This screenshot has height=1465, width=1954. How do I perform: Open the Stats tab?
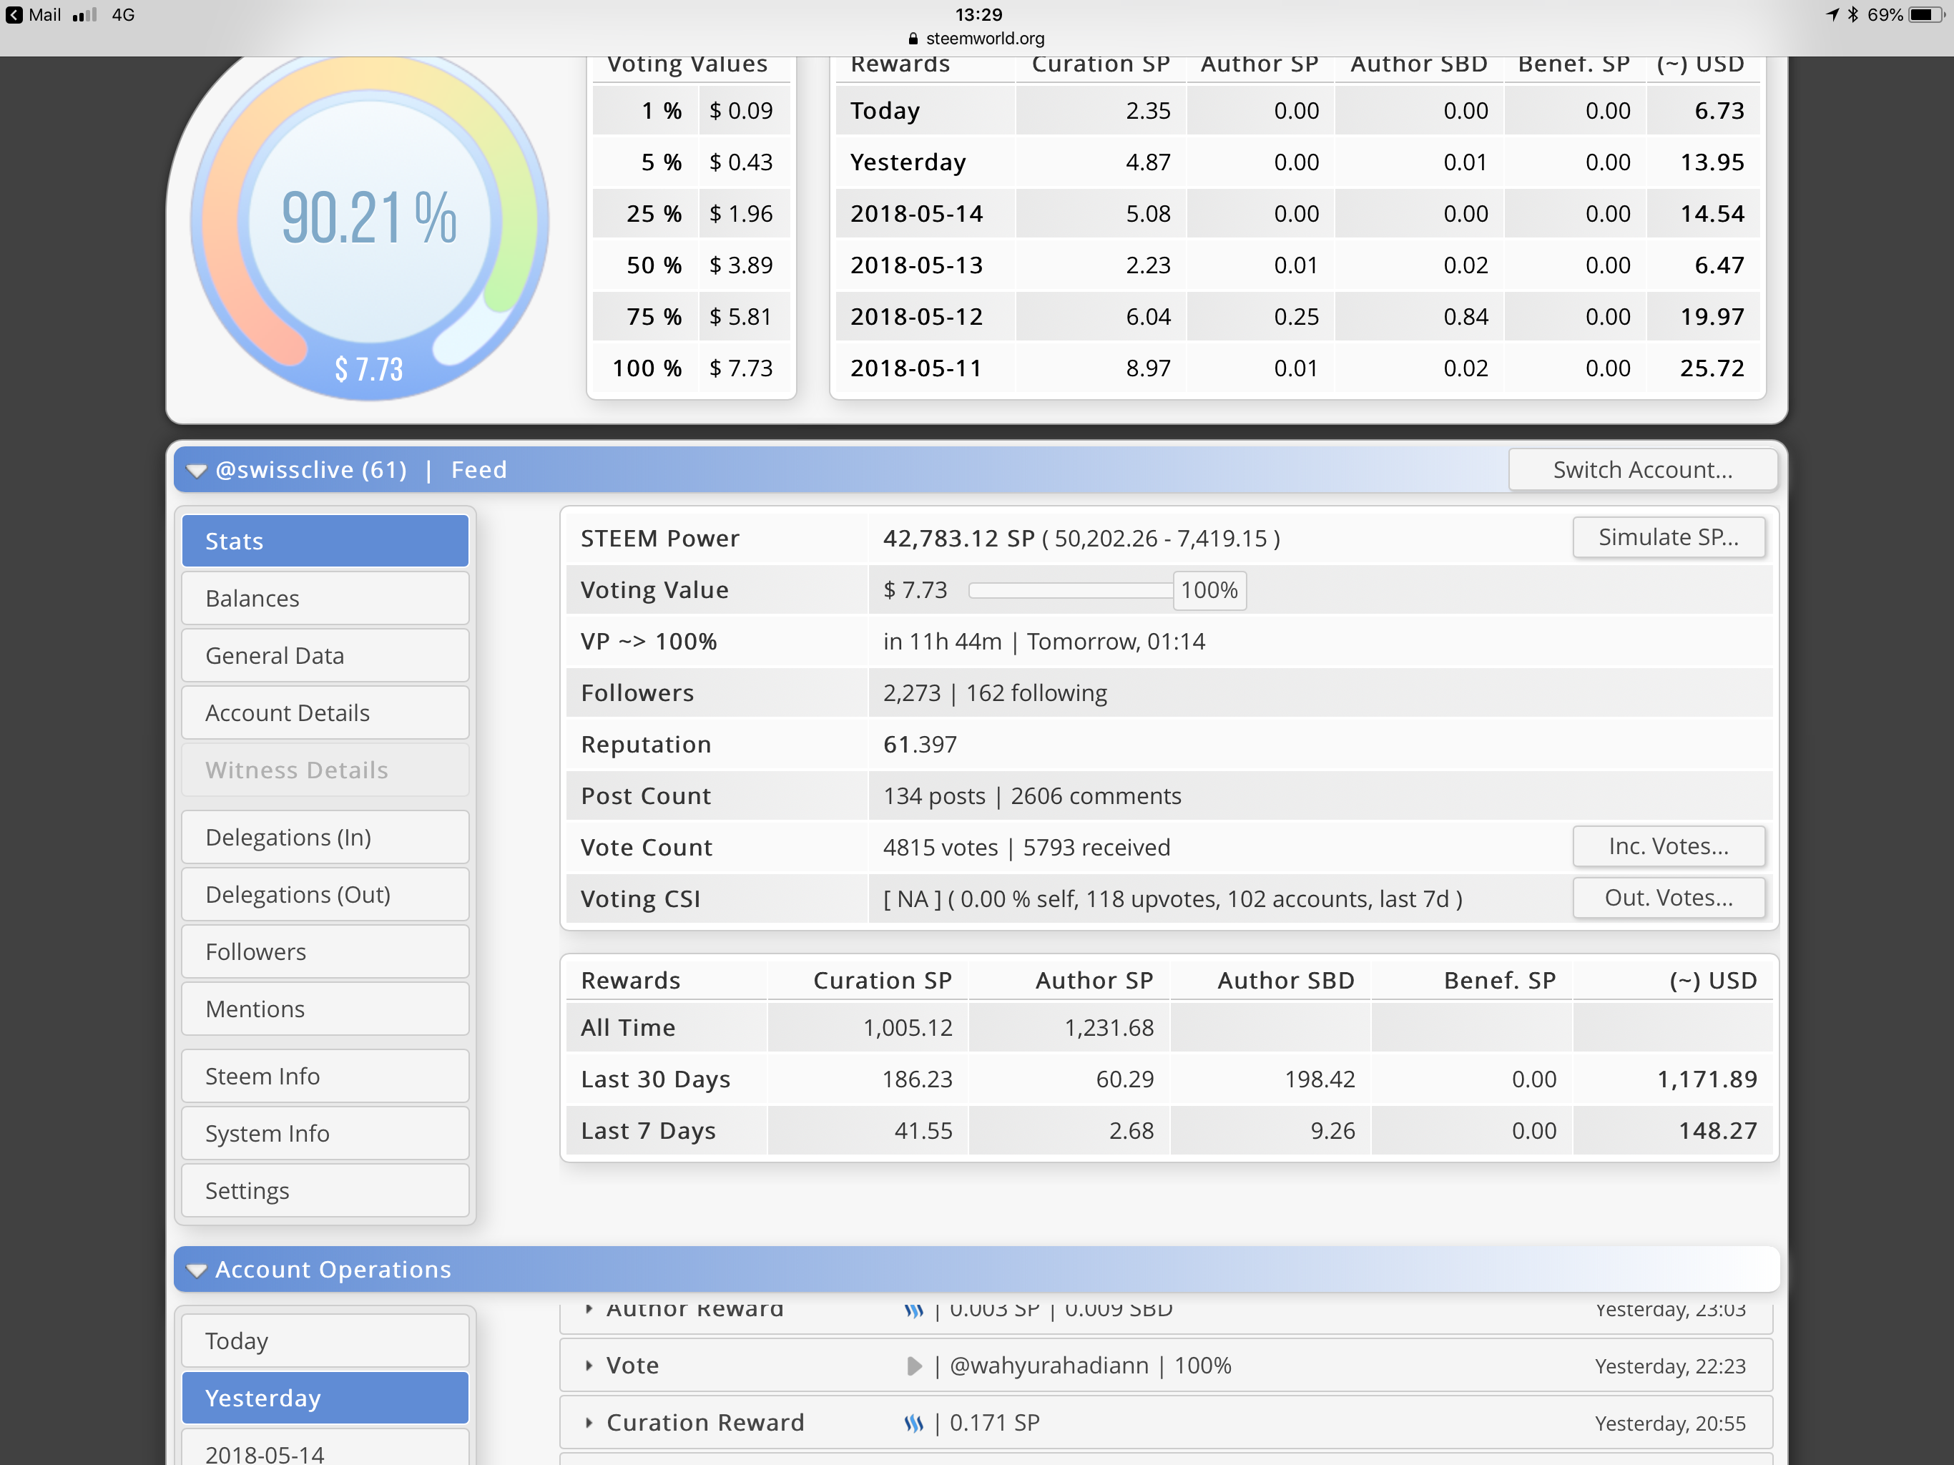[325, 541]
